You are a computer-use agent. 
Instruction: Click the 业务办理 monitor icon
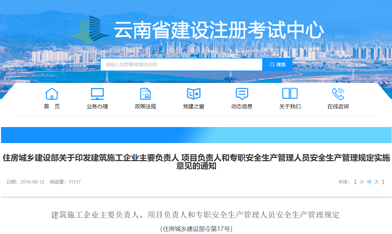(x=97, y=94)
